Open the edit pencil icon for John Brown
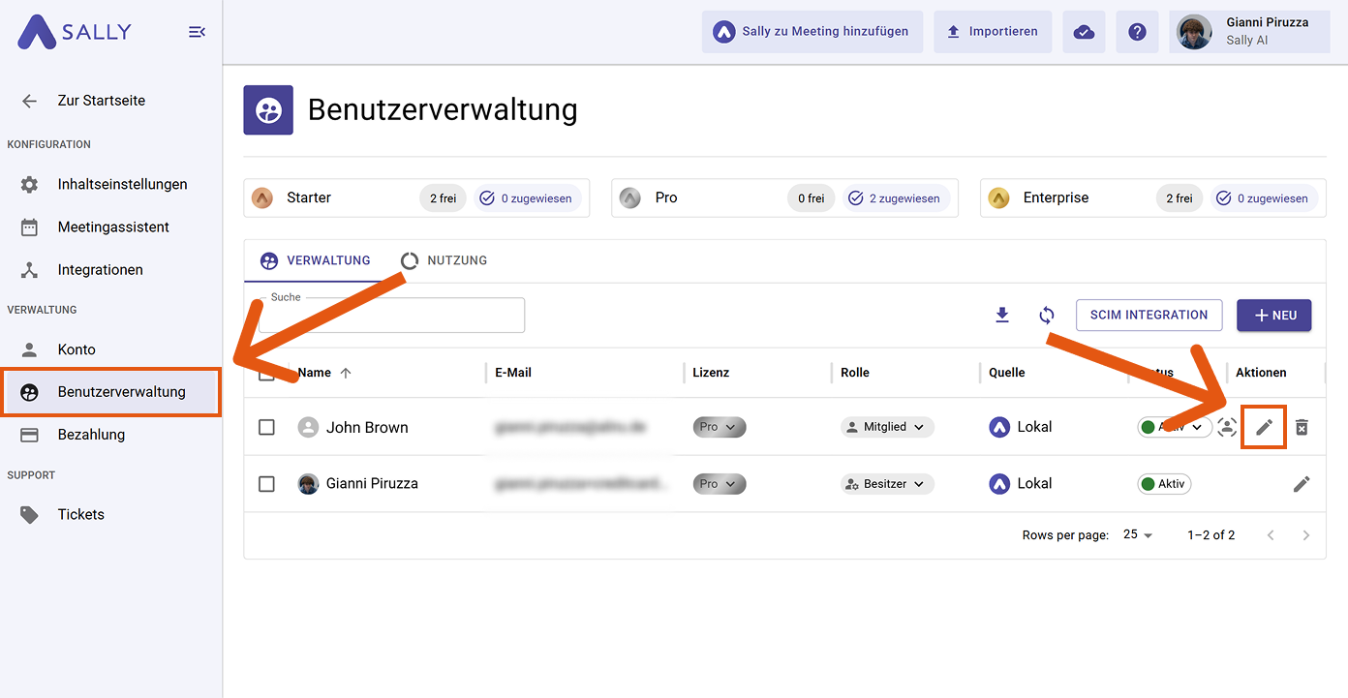 1264,427
